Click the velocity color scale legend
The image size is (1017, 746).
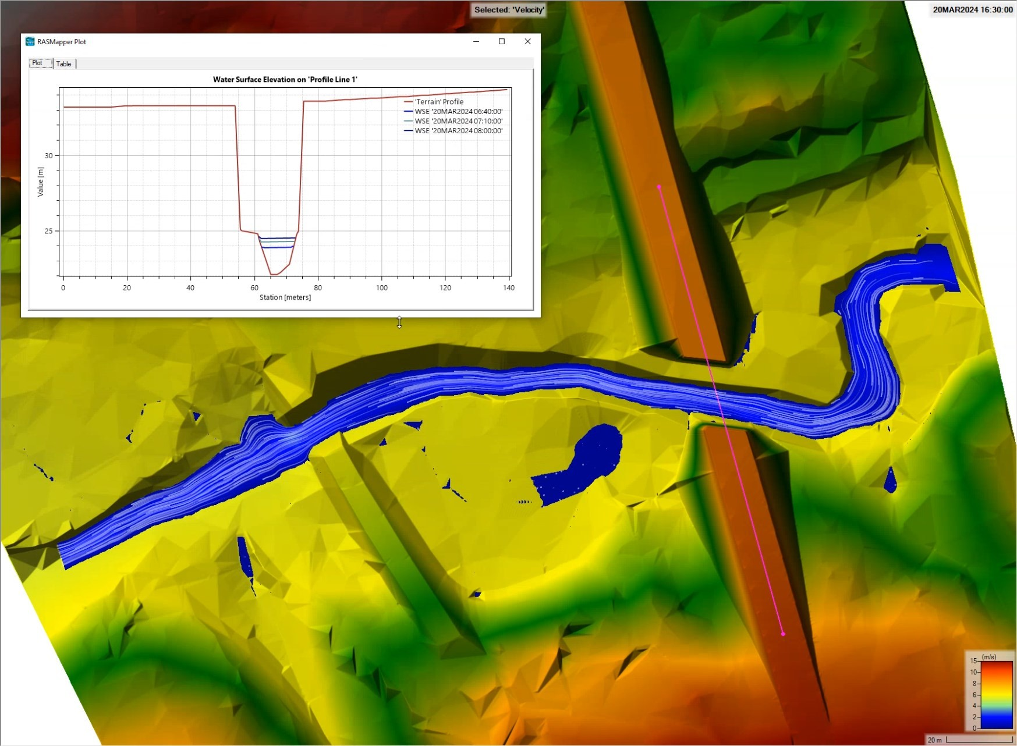point(990,691)
